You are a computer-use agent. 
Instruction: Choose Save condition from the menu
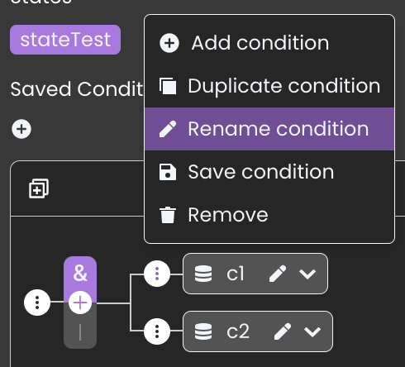coord(269,172)
